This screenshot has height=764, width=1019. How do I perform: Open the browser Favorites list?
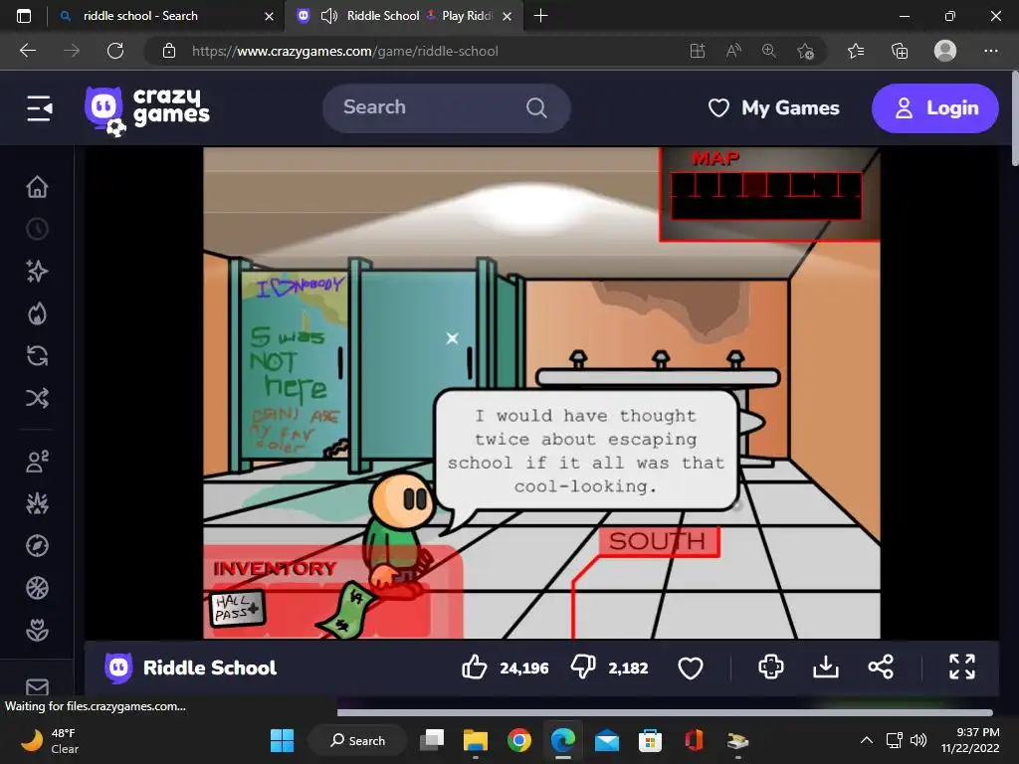[x=856, y=51]
